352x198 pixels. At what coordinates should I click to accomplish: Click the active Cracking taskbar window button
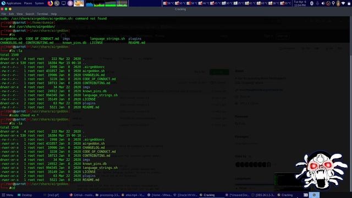pyautogui.click(x=211, y=195)
